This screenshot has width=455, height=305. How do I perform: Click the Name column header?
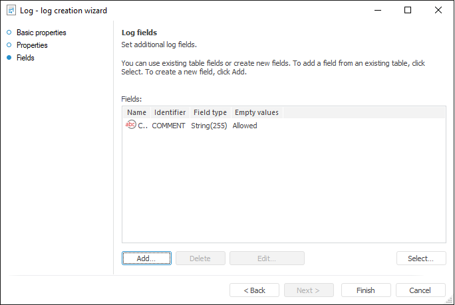136,112
